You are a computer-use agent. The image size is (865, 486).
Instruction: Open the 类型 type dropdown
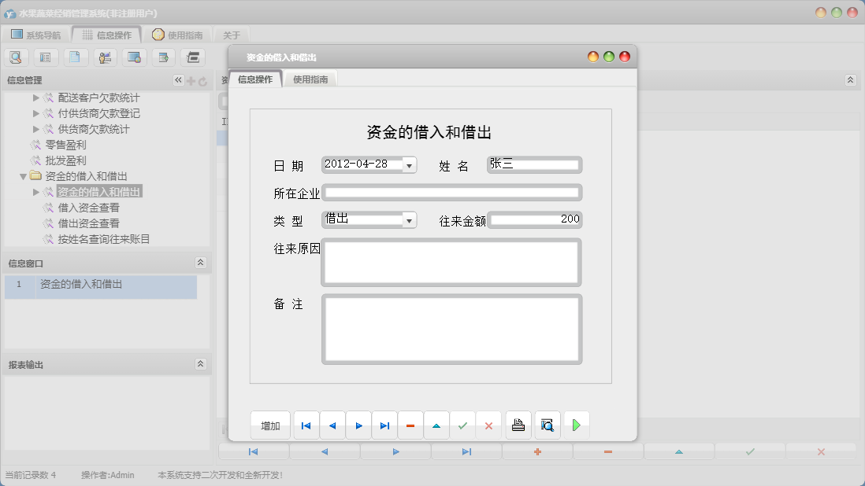pos(409,220)
